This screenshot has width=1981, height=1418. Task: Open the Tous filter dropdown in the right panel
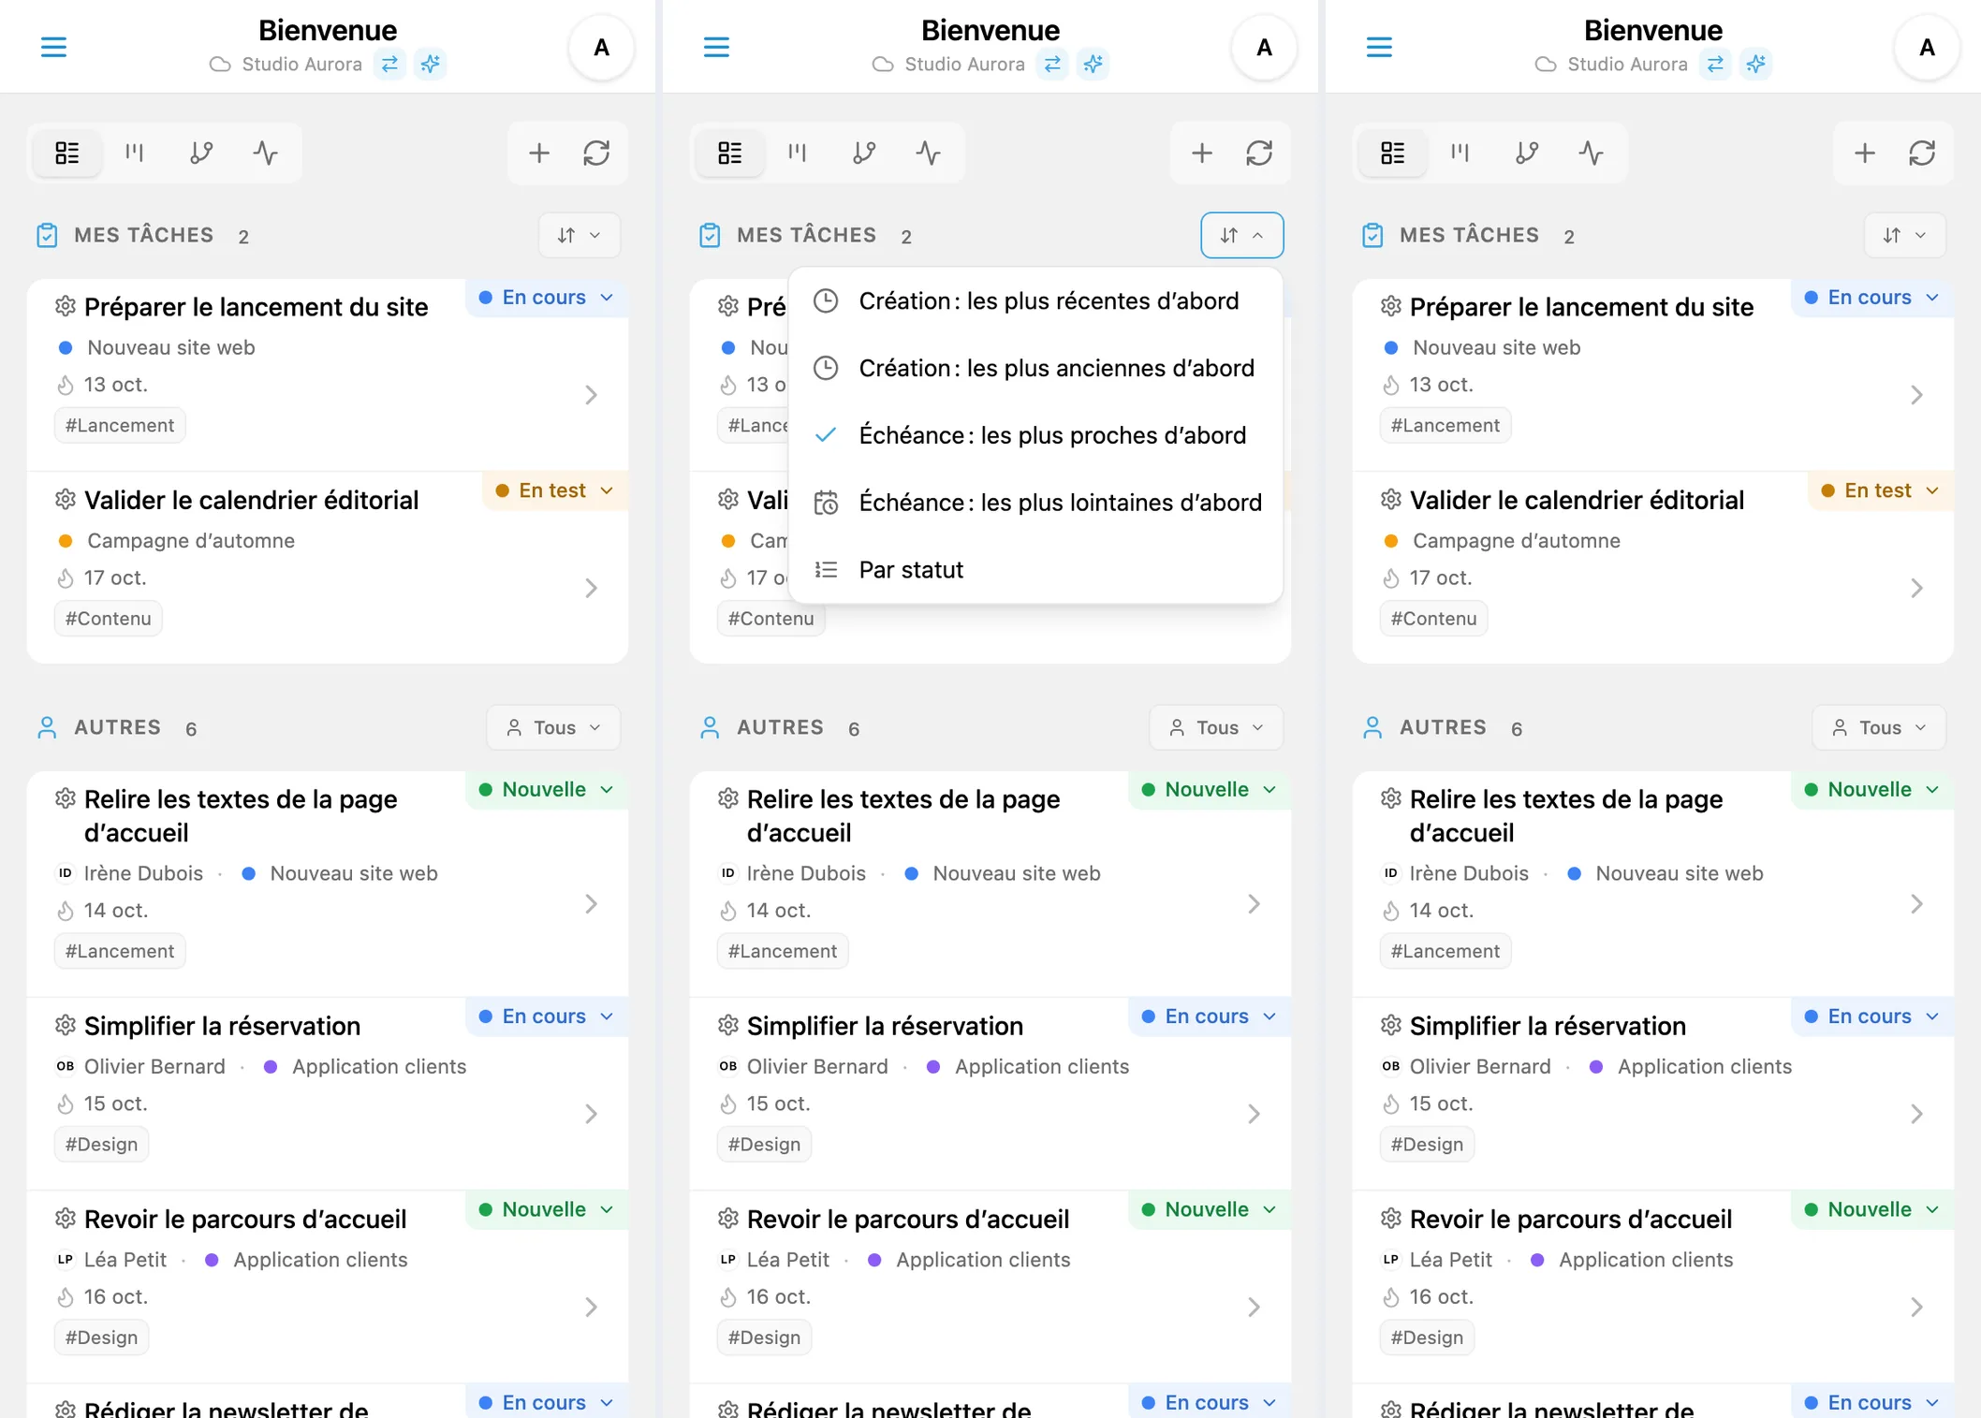tap(1879, 727)
